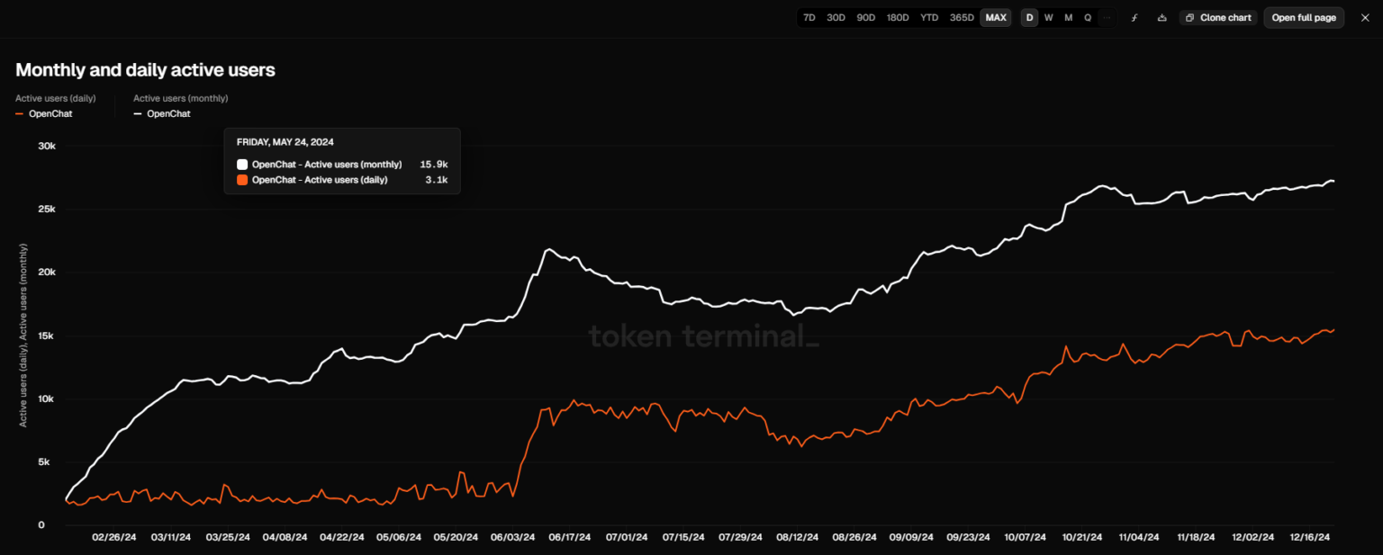Click the '03/11/24' x-axis date
The image size is (1383, 555).
tap(171, 537)
